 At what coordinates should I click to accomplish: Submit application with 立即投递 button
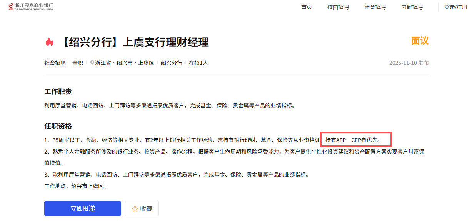(x=83, y=208)
